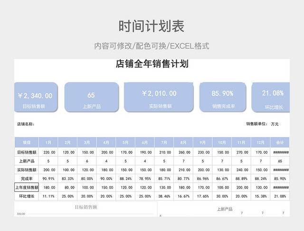Click the 时间计划表 heading
Image resolution: width=304 pixels, height=231 pixels.
(152, 26)
